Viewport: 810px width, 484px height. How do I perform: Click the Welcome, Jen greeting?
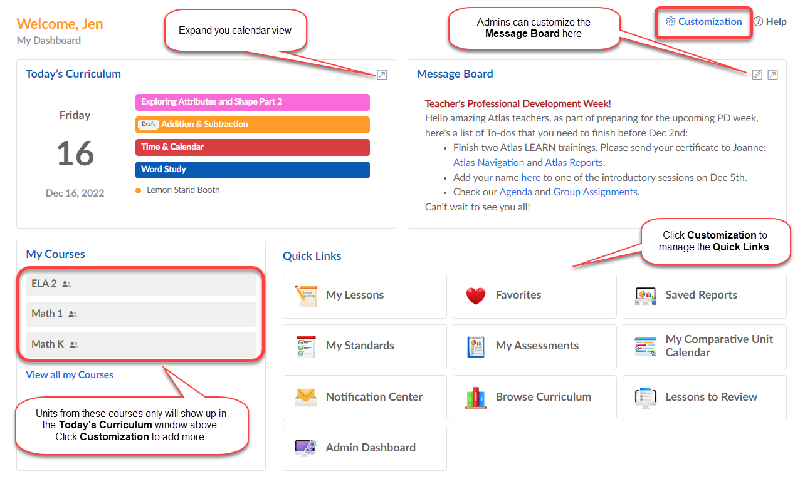point(60,24)
